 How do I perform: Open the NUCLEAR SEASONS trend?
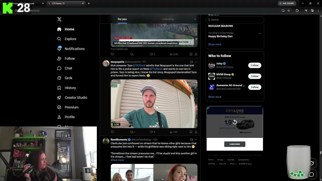[221, 26]
